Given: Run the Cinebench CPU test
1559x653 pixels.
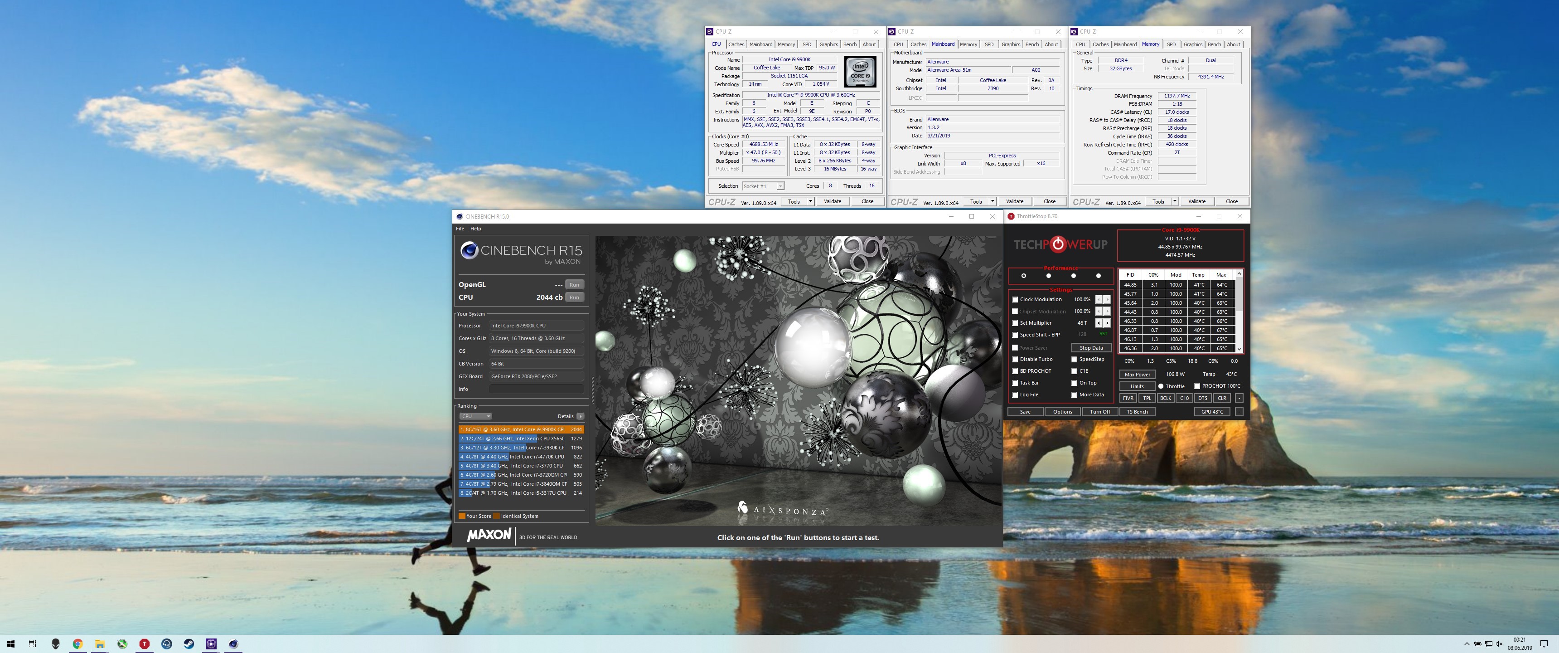Looking at the screenshot, I should point(574,297).
